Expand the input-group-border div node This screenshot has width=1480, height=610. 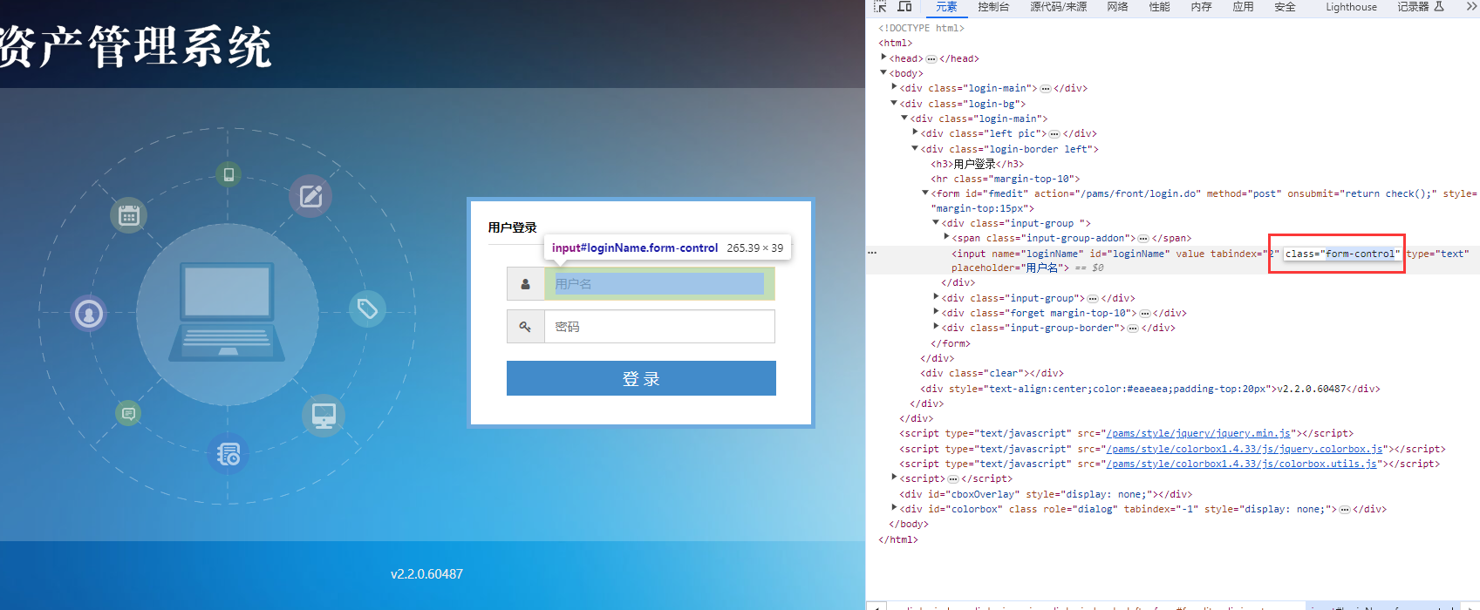[x=936, y=327]
